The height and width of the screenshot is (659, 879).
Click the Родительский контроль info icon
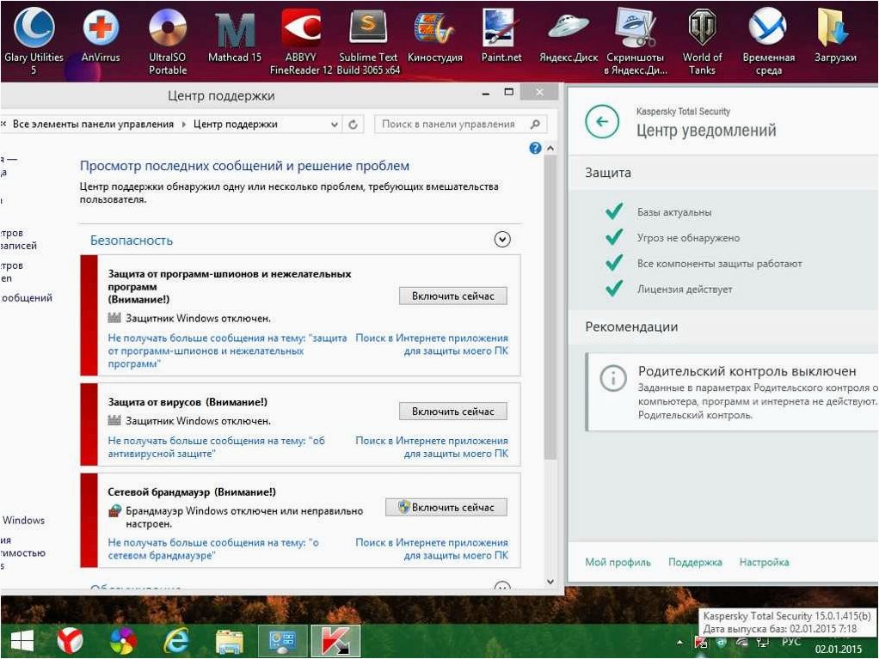pos(613,378)
